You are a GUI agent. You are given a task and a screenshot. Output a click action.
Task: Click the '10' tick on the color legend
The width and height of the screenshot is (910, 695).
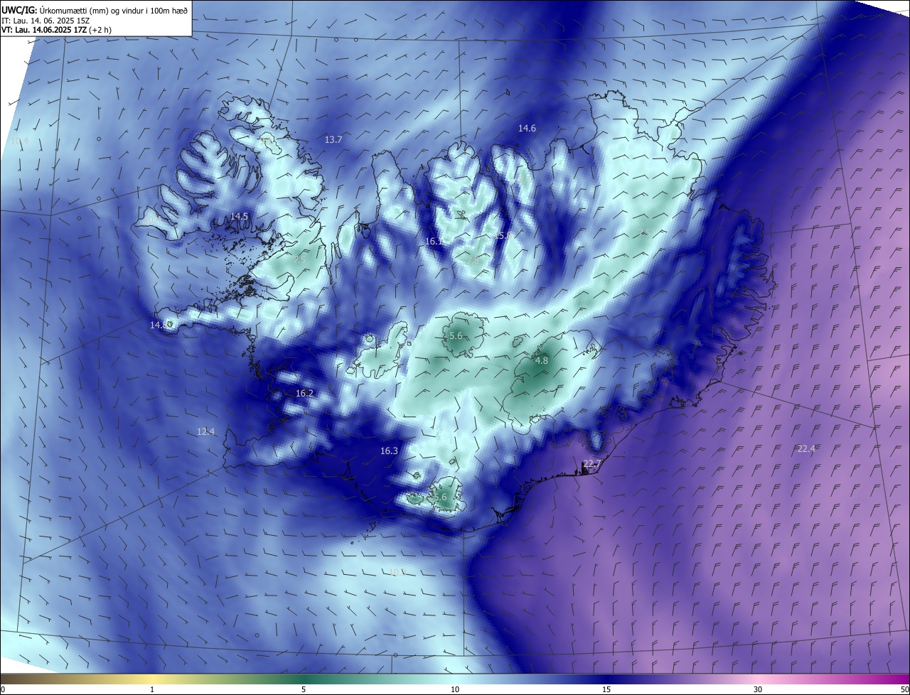pos(455,689)
